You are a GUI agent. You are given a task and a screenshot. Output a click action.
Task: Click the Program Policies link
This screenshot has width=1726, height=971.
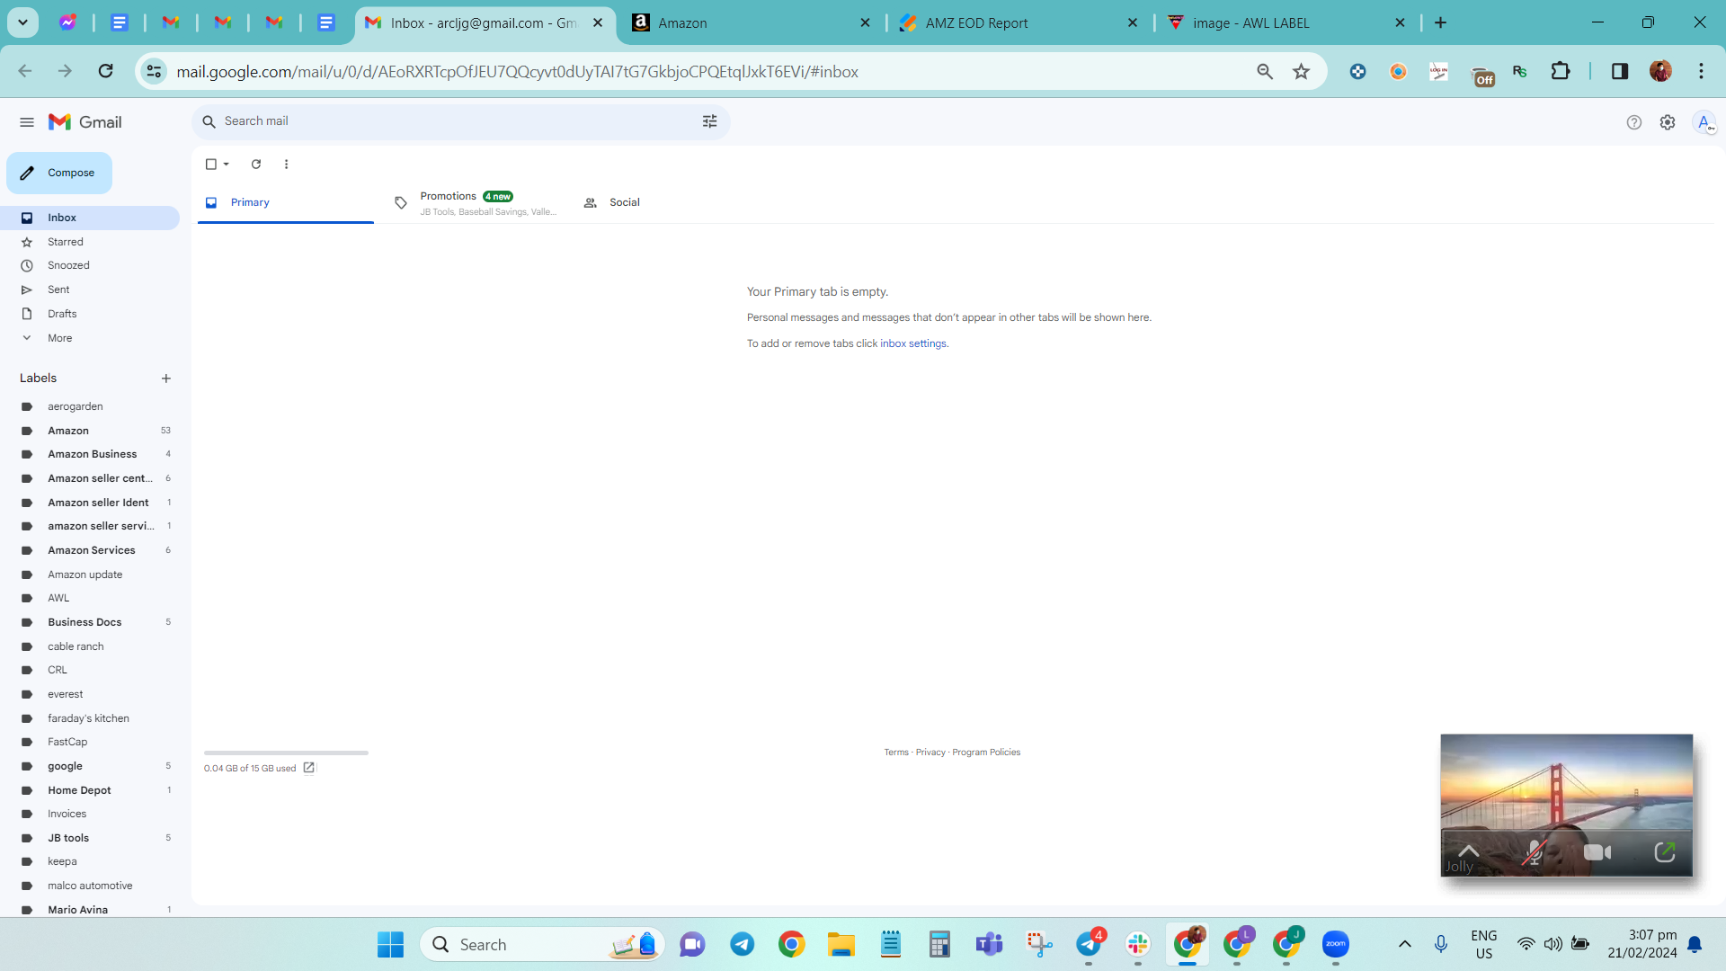986,753
